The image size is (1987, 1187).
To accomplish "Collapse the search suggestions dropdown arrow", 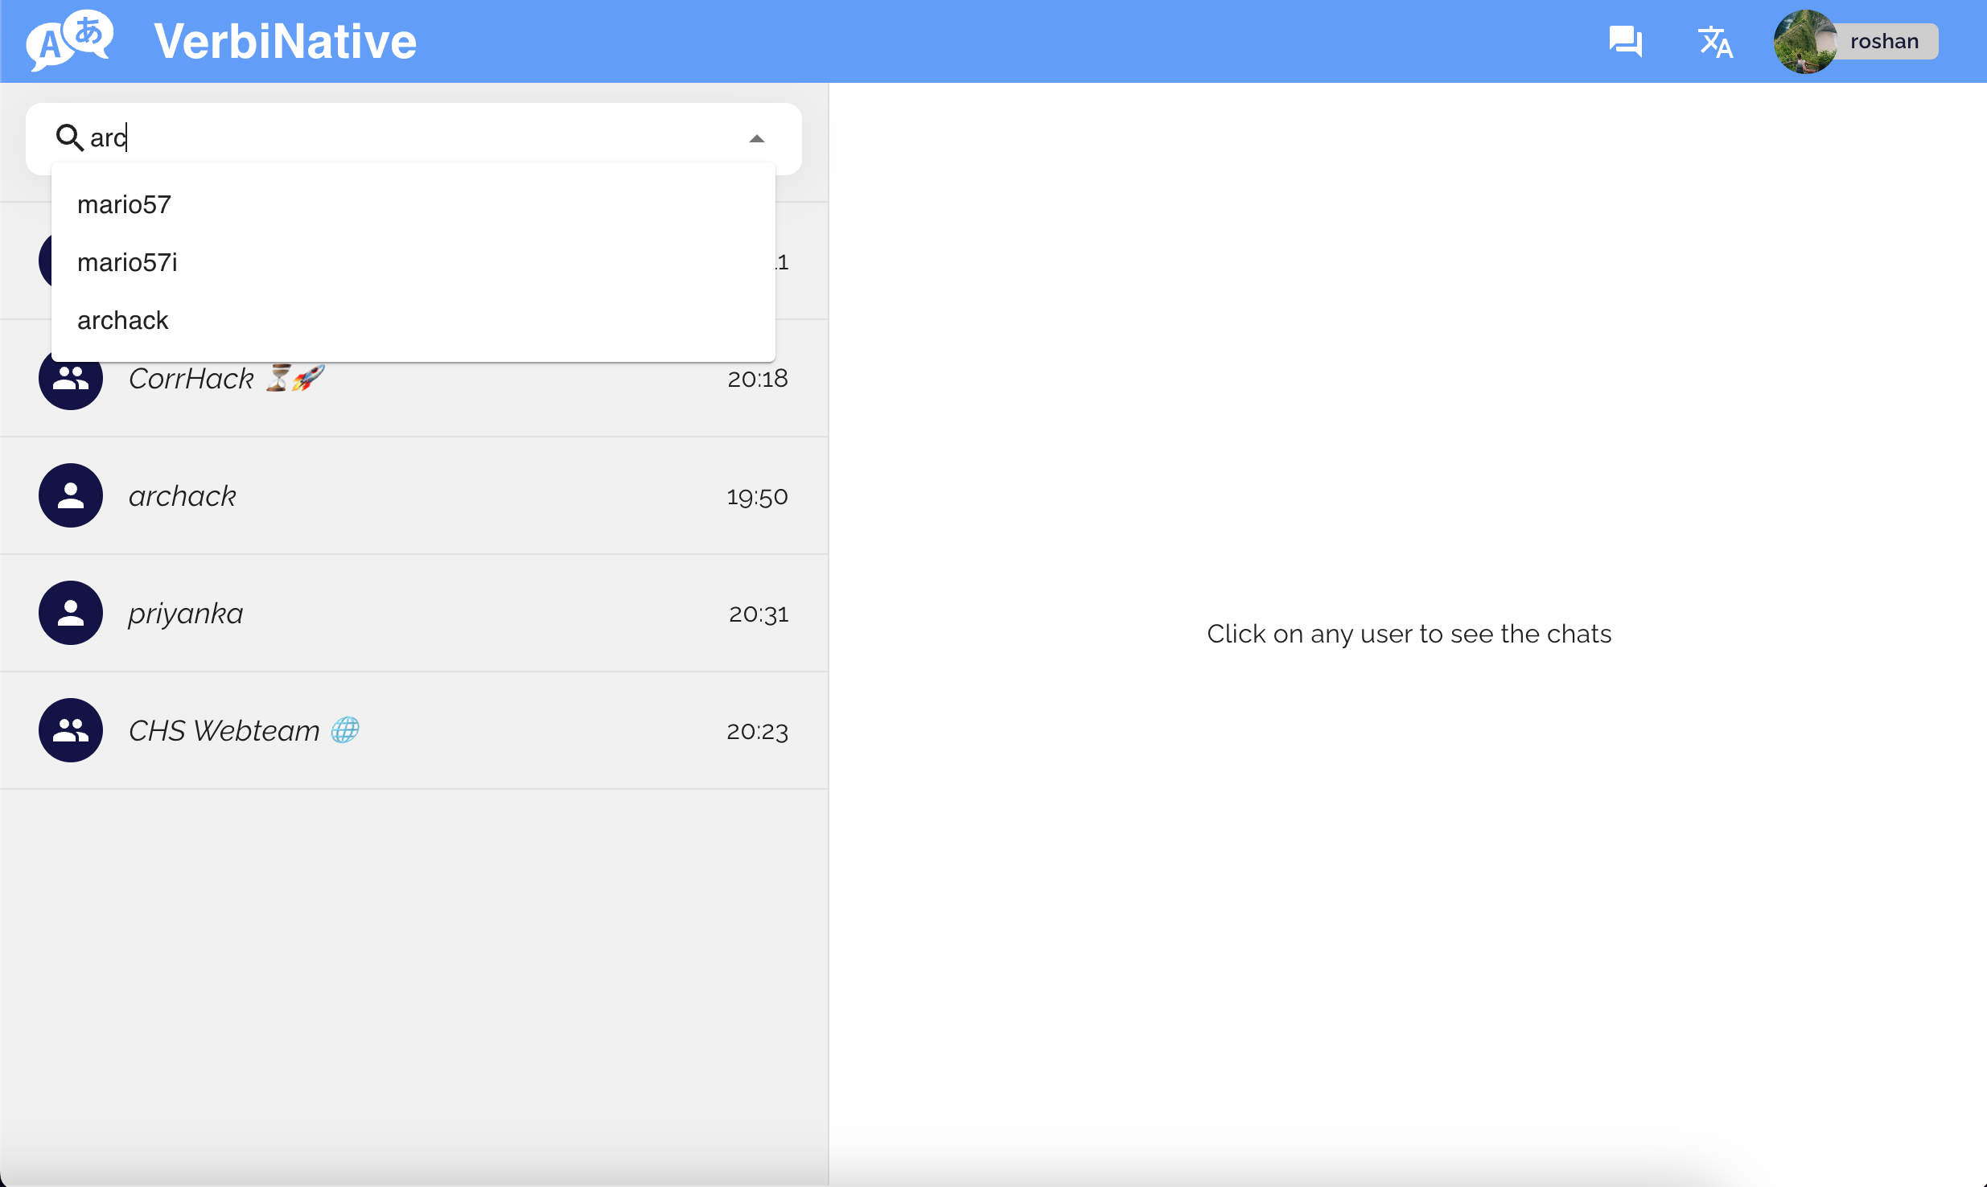I will click(x=756, y=138).
